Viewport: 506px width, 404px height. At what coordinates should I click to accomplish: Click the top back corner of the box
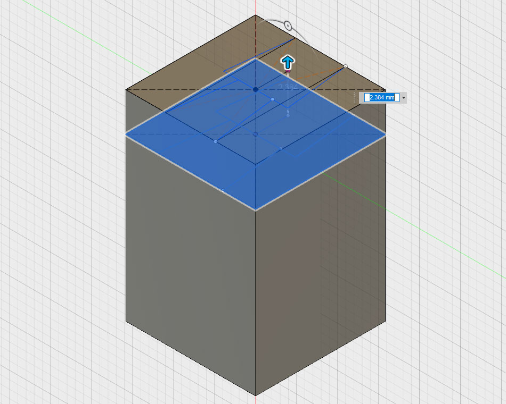[x=256, y=15]
